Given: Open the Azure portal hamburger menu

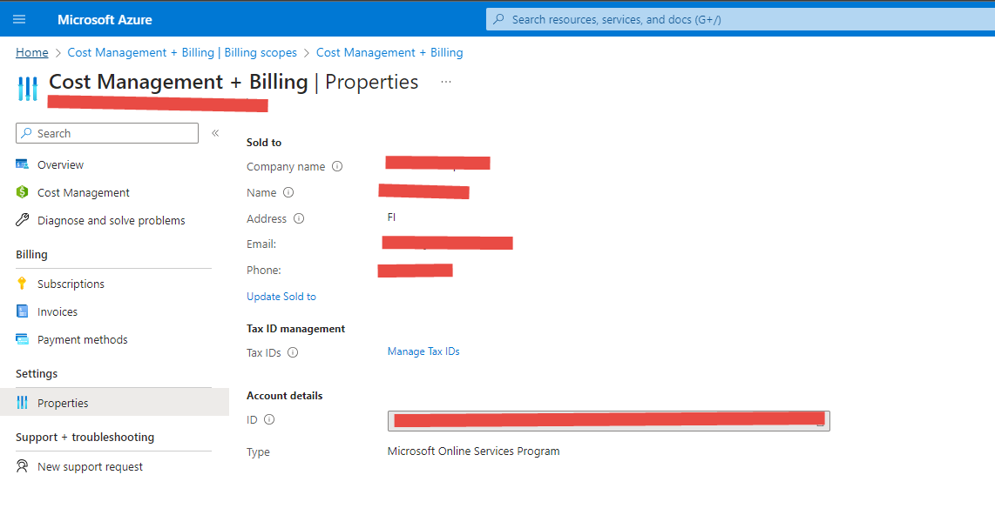Looking at the screenshot, I should point(19,20).
